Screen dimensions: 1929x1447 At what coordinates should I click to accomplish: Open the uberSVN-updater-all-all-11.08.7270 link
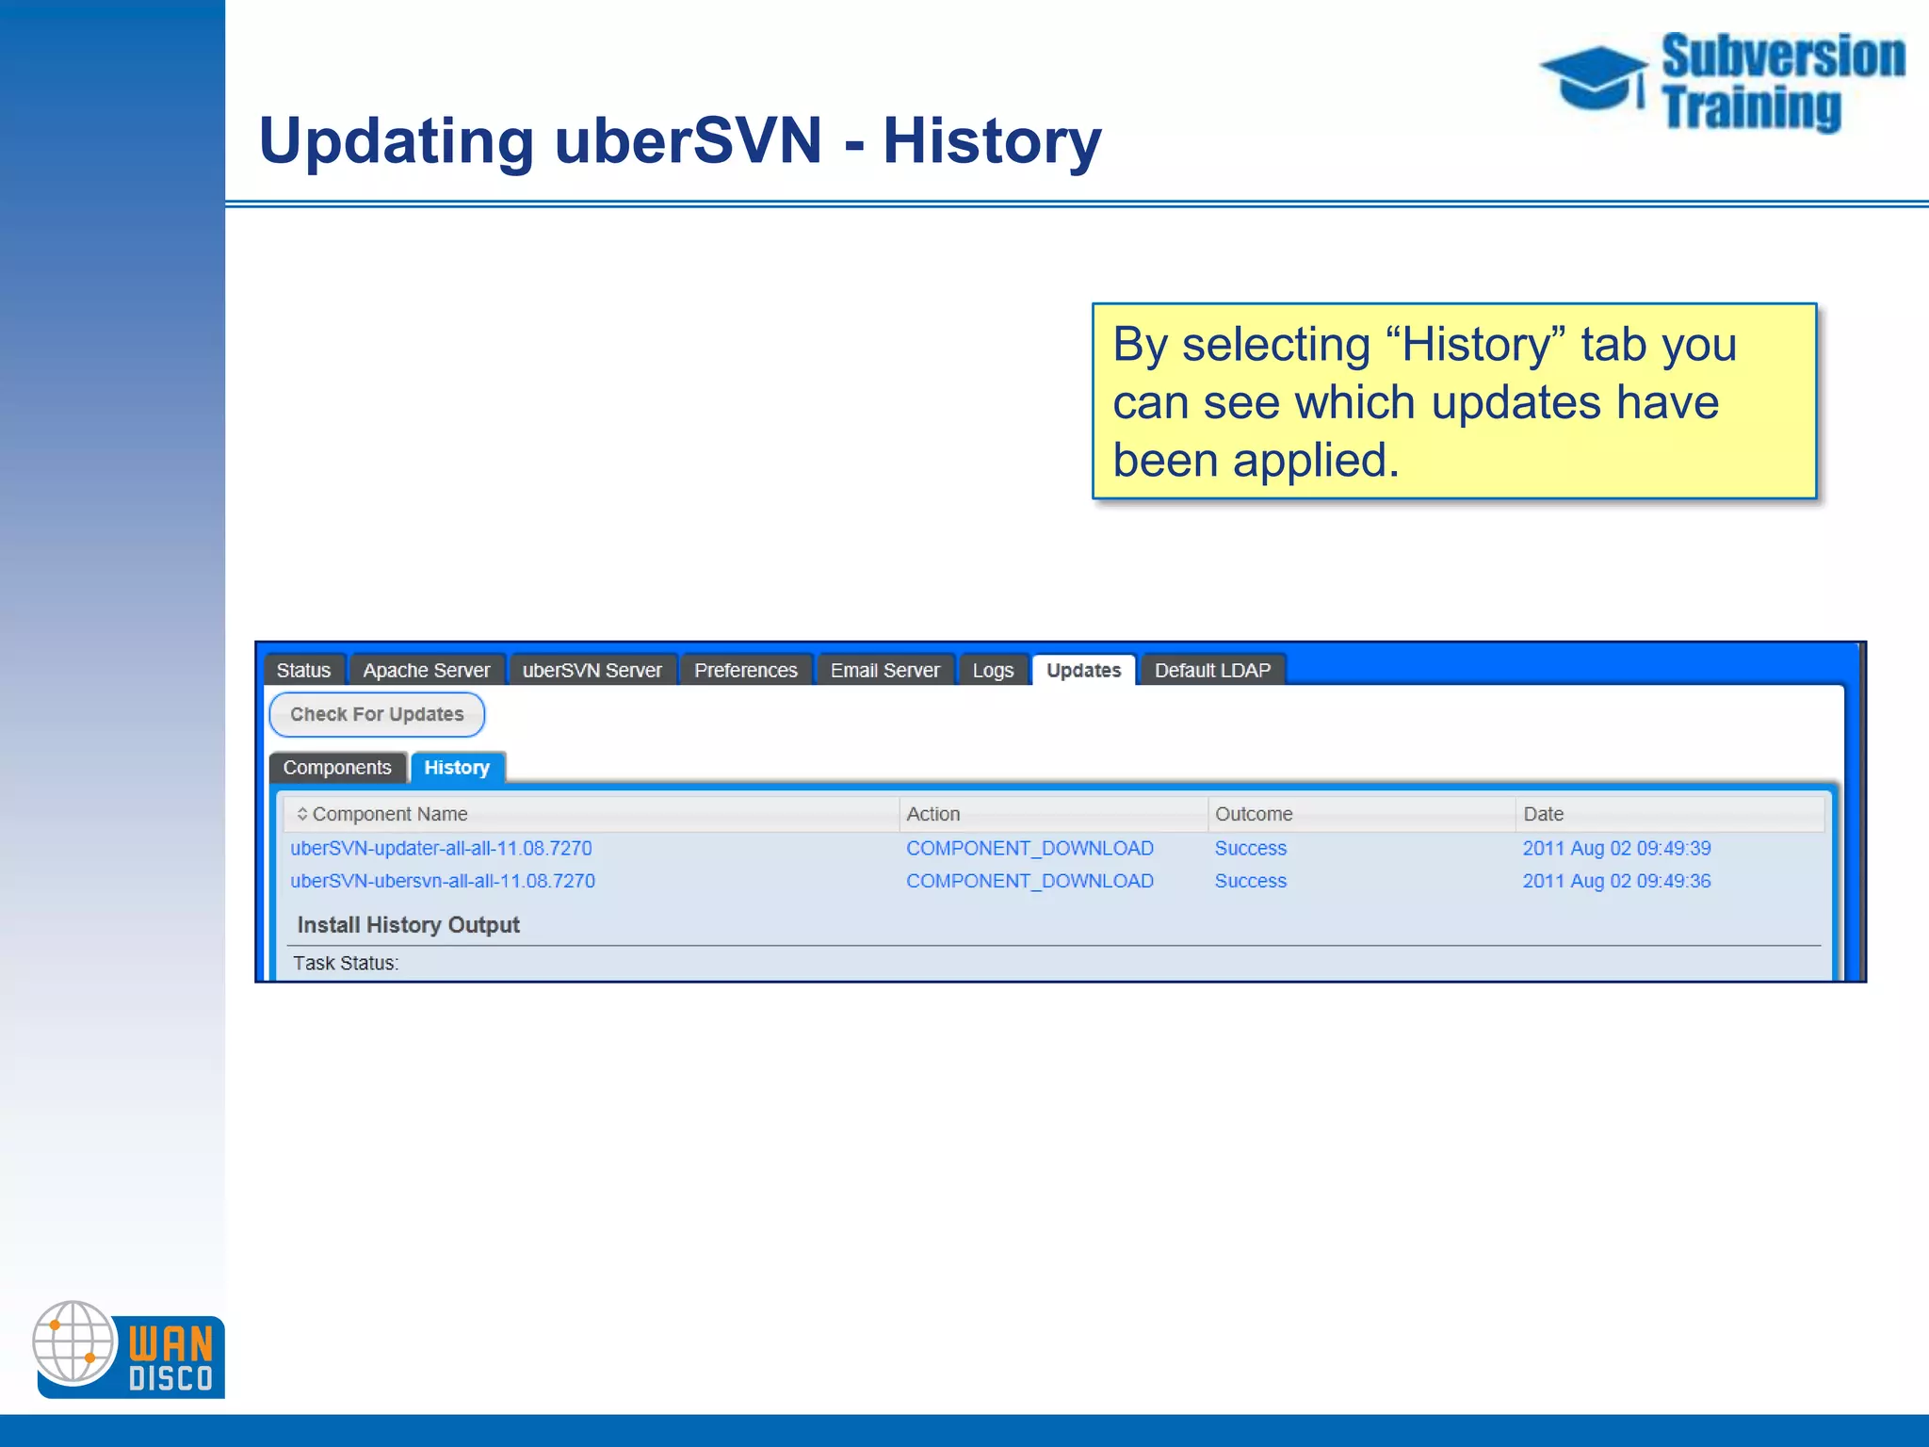coord(441,848)
